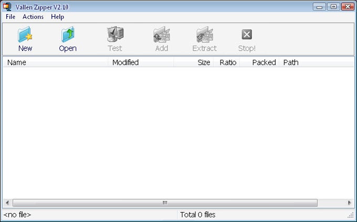Viewport: 357px width, 222px height.
Task: Click the '<no file>' status bar text
Action: 17,215
